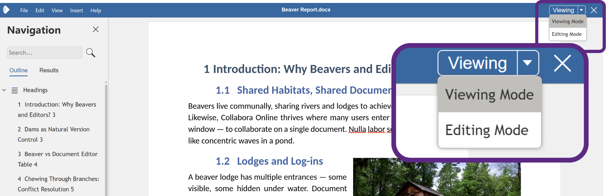The image size is (606, 196).
Task: Close the Navigation sidebar panel
Action: pyautogui.click(x=96, y=29)
